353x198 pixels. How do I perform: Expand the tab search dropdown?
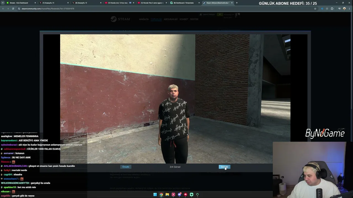click(2, 3)
